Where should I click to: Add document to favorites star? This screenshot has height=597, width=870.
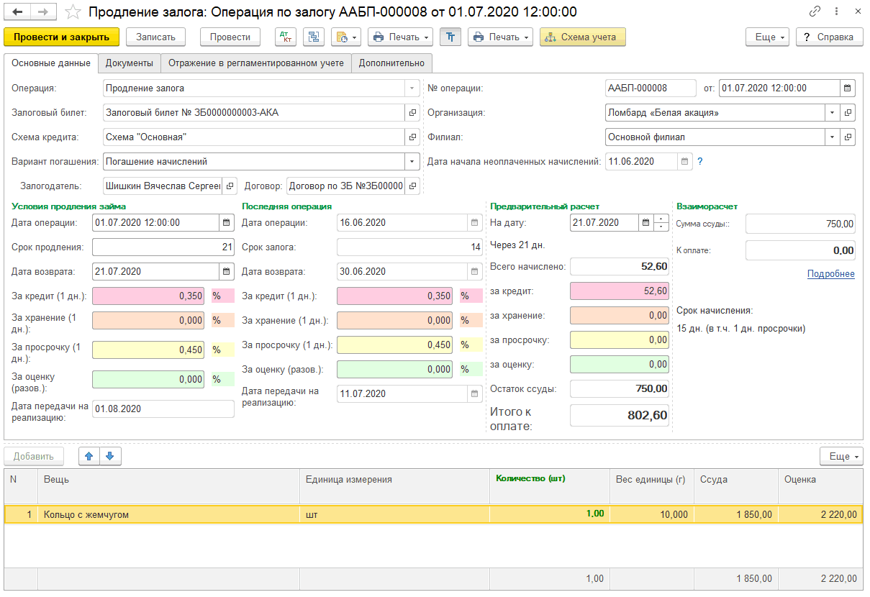[73, 12]
